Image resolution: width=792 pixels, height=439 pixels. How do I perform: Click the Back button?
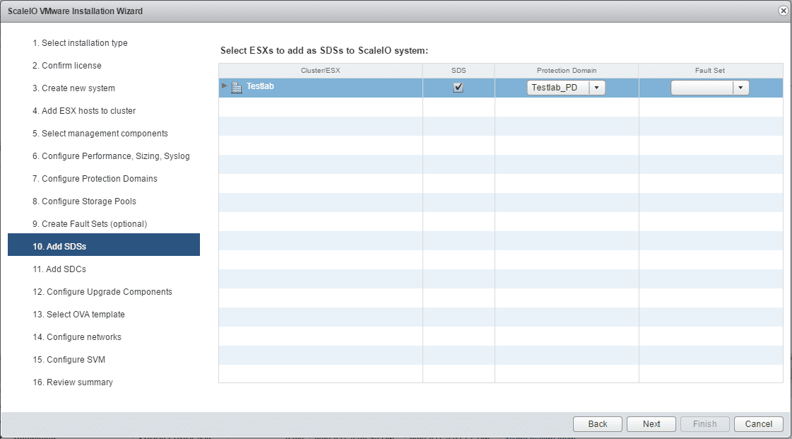(598, 424)
